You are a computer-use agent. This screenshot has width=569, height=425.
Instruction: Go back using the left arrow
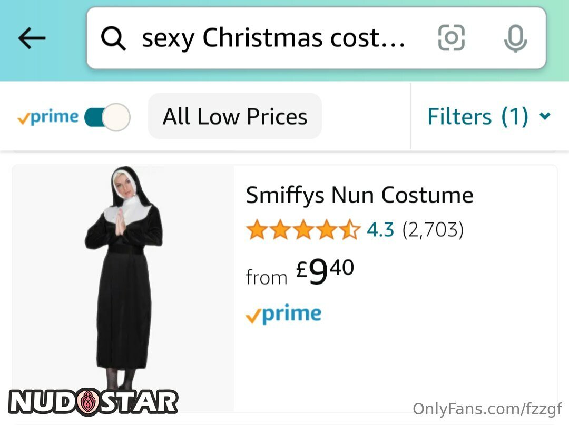tap(32, 38)
